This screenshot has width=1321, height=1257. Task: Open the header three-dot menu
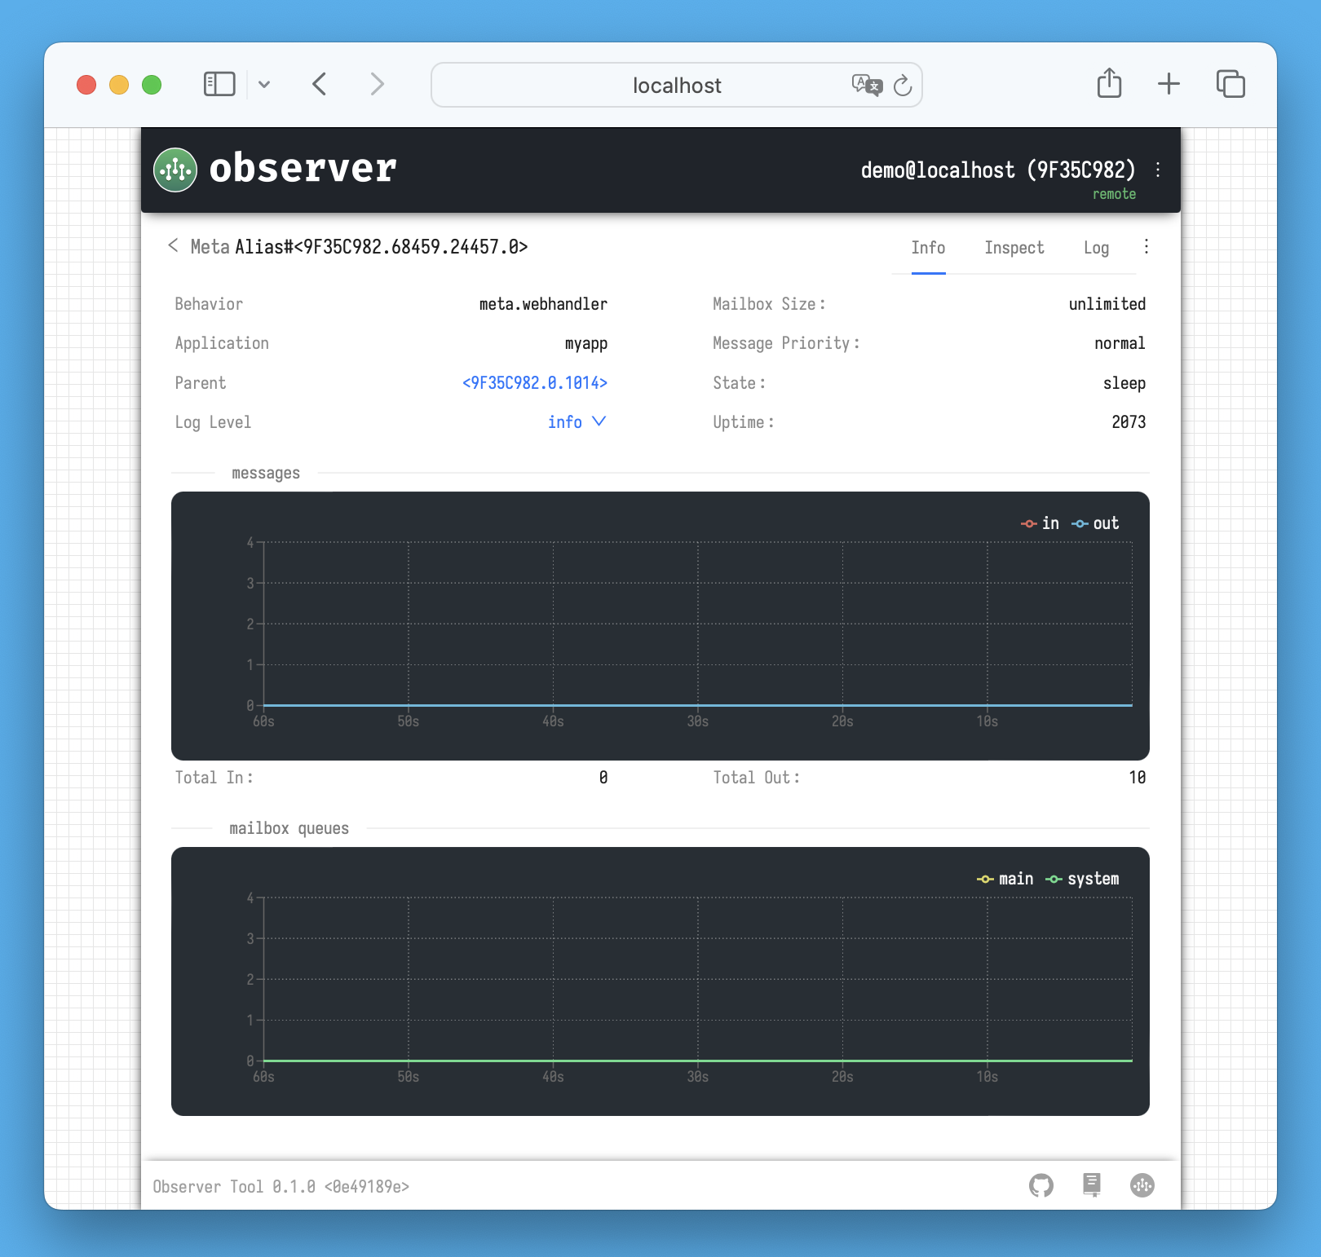tap(1158, 170)
